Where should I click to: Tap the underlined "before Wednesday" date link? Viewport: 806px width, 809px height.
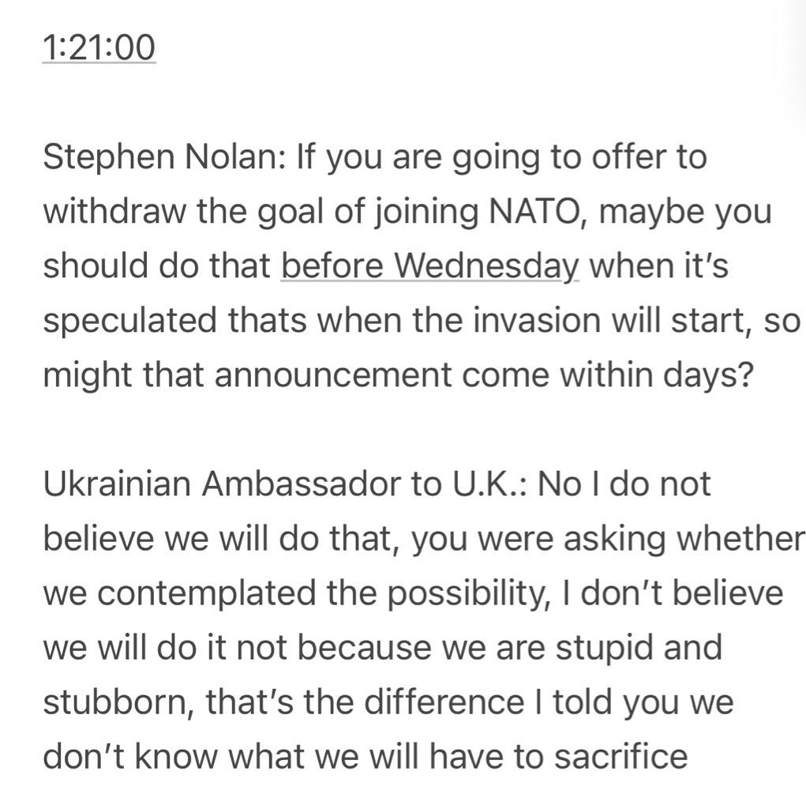[430, 265]
